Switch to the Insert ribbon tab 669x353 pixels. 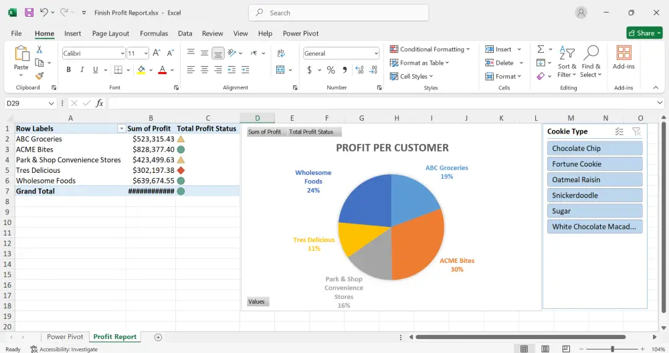pyautogui.click(x=72, y=33)
